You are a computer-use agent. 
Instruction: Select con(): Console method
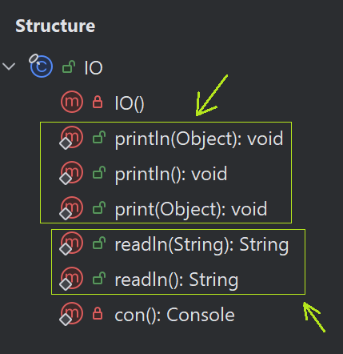[174, 315]
